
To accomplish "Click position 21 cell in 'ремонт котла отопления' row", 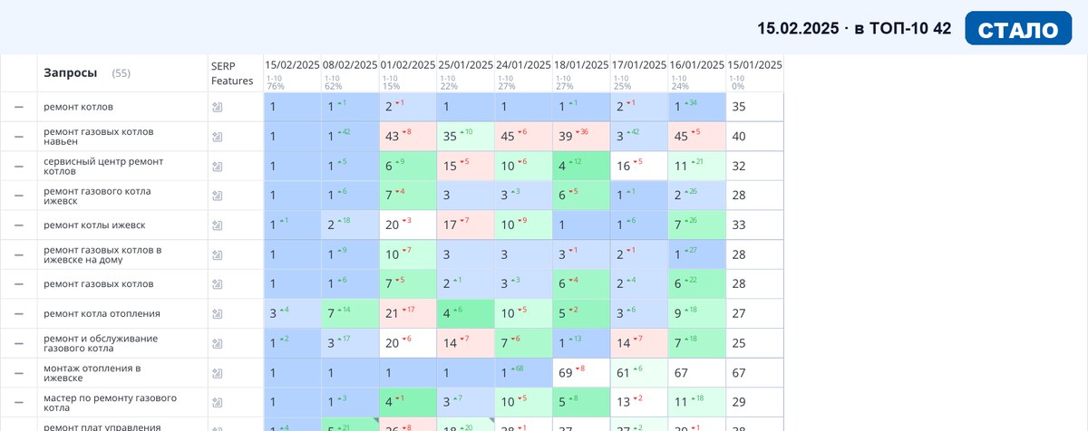I will click(408, 314).
